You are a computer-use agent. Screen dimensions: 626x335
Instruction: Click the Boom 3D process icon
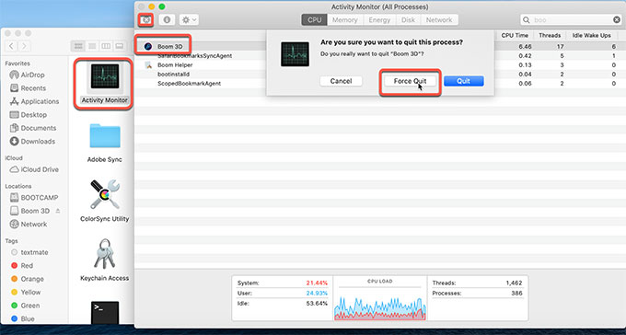tap(148, 47)
